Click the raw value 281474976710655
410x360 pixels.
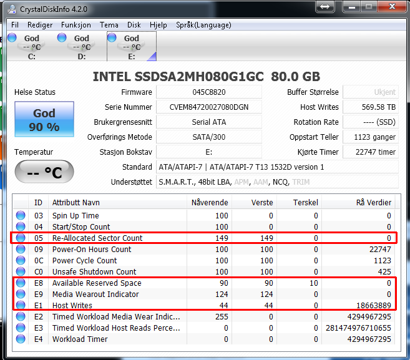[x=358, y=328]
